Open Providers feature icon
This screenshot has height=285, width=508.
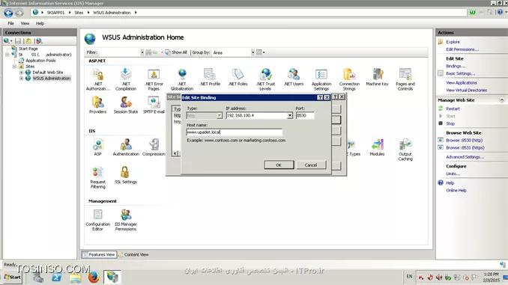coord(97,105)
